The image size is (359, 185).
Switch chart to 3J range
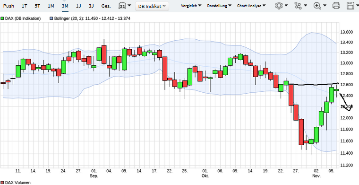point(91,6)
